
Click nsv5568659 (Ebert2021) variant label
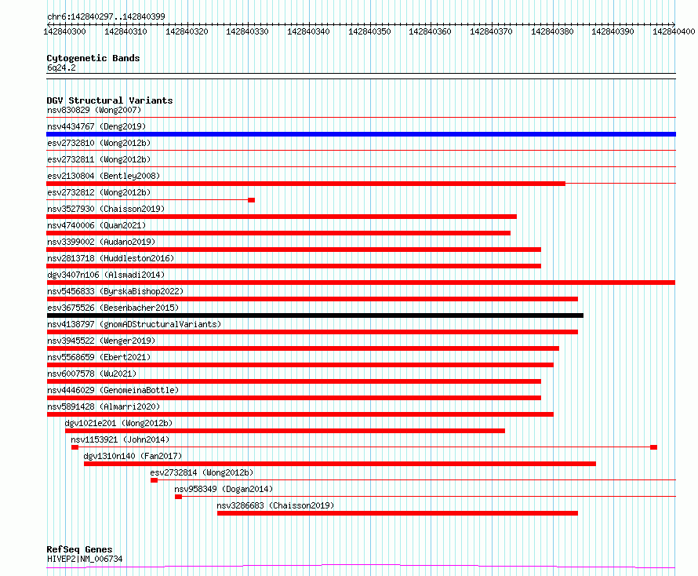(99, 357)
